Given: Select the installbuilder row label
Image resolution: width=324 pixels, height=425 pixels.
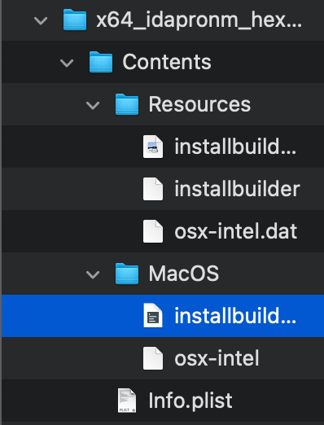Looking at the screenshot, I should coord(237,189).
